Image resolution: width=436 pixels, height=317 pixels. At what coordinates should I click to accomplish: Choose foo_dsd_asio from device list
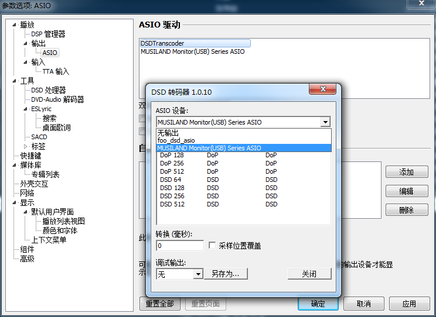[x=176, y=140]
